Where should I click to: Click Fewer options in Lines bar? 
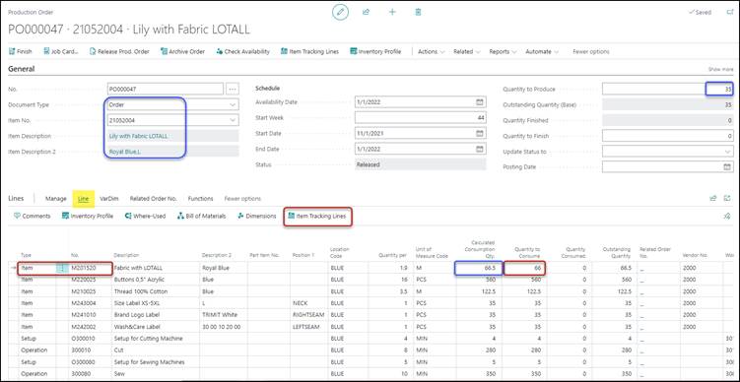pyautogui.click(x=242, y=199)
